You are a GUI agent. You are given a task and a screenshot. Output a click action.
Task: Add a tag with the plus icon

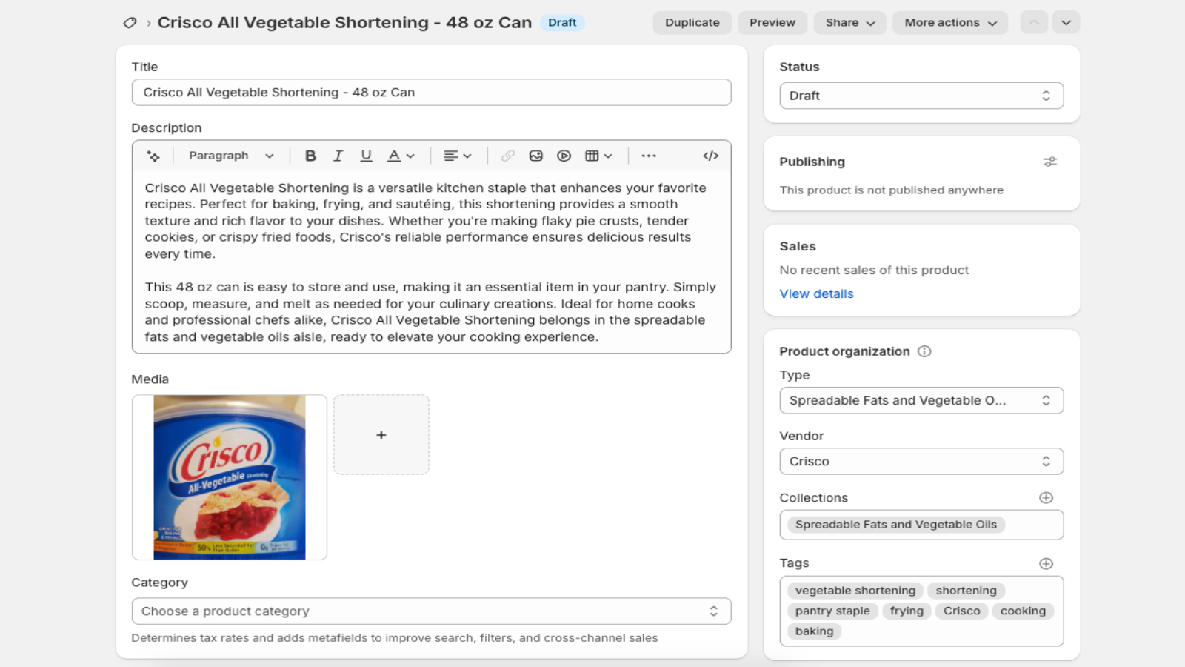coord(1047,564)
